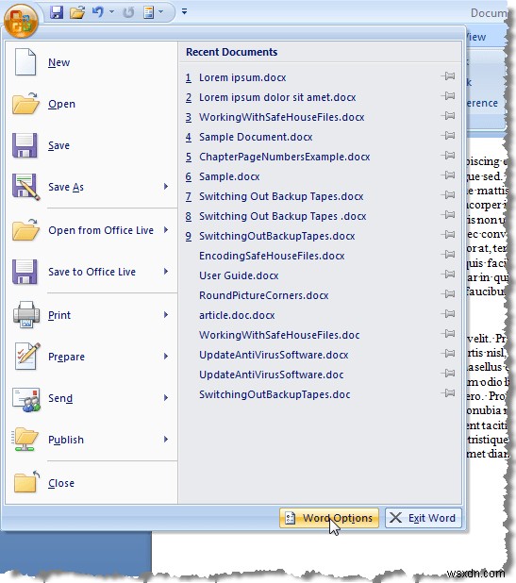
Task: Click the floppy-with-pencil Save As icon
Action: click(25, 187)
